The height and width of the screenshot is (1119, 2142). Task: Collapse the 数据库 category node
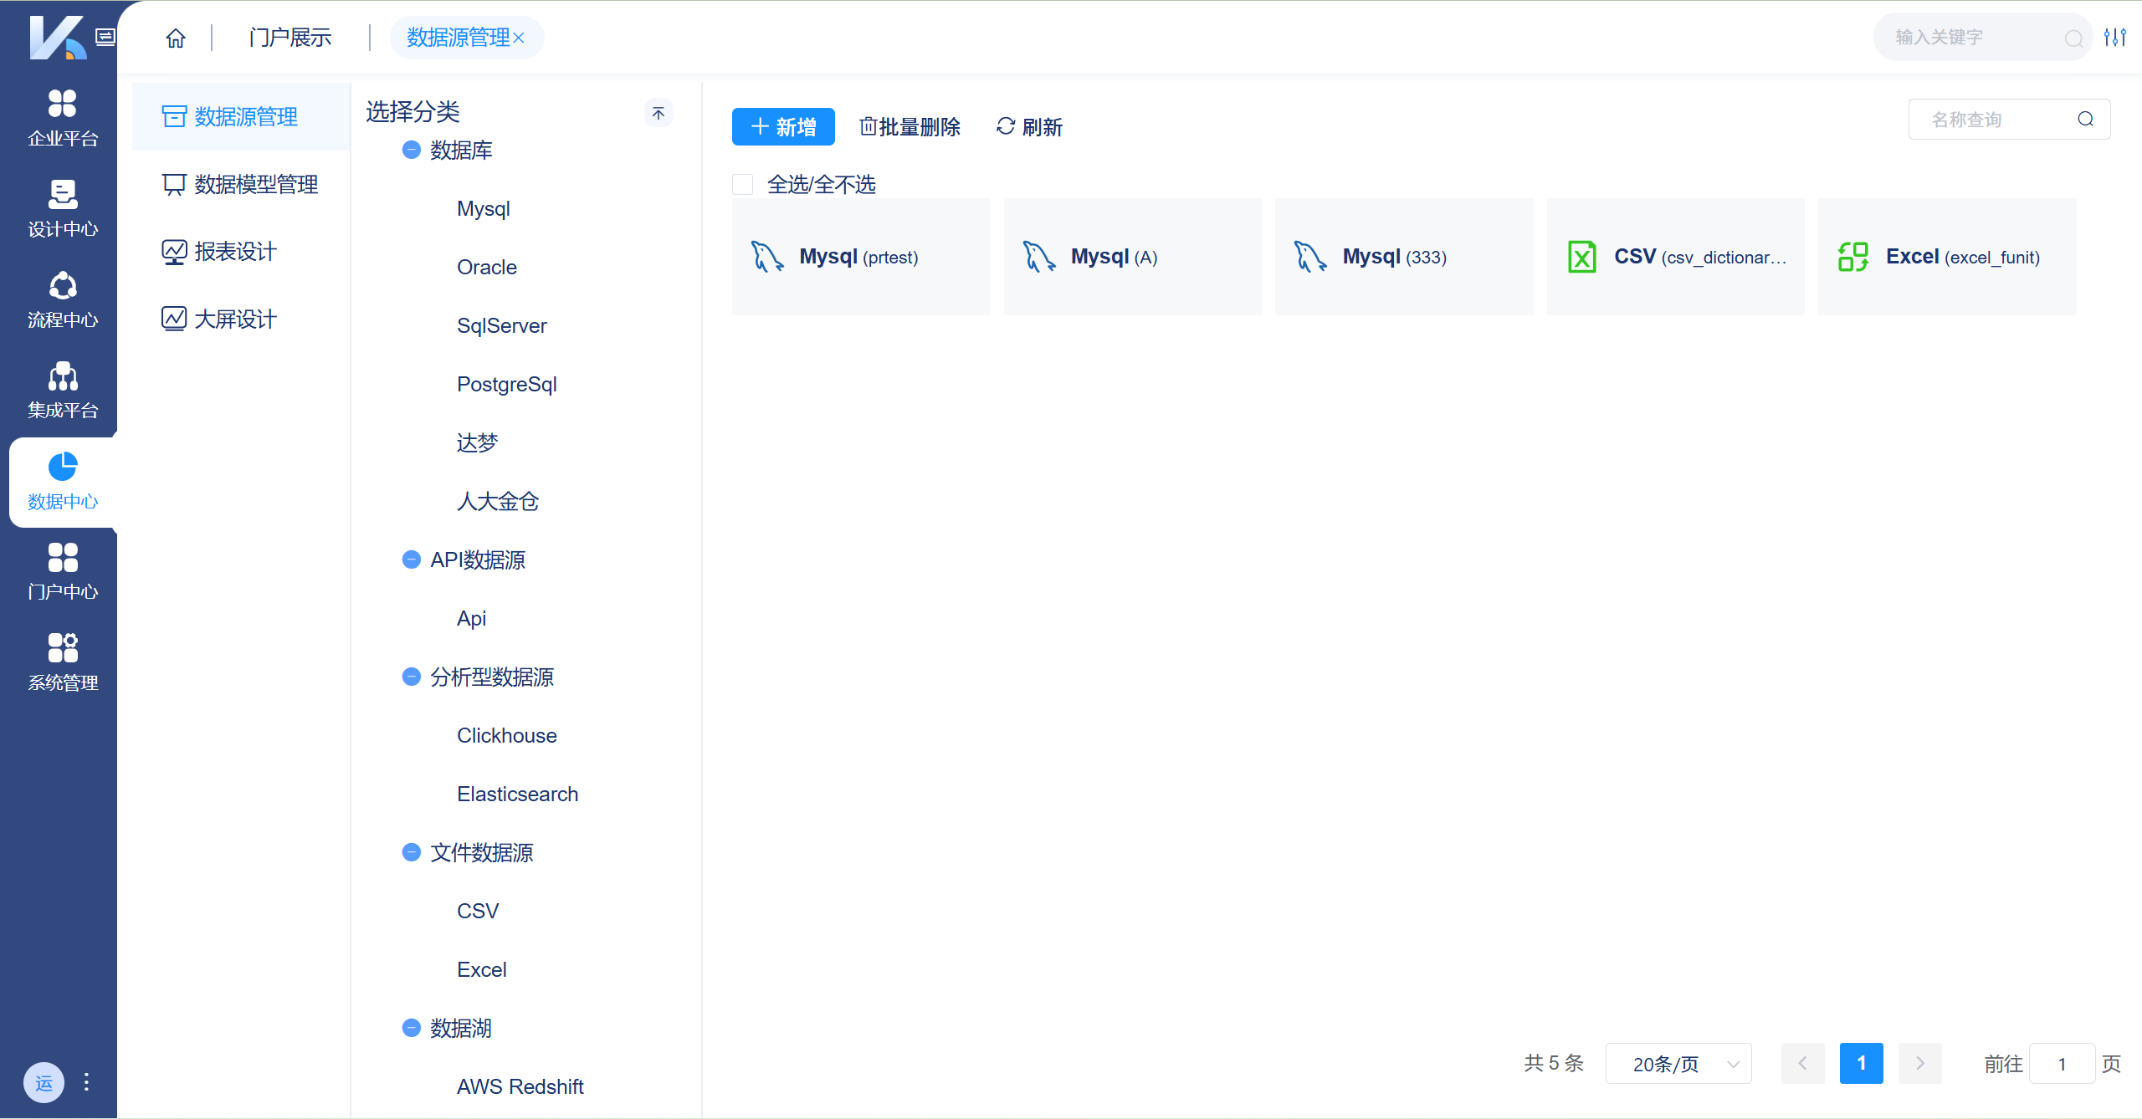click(410, 150)
